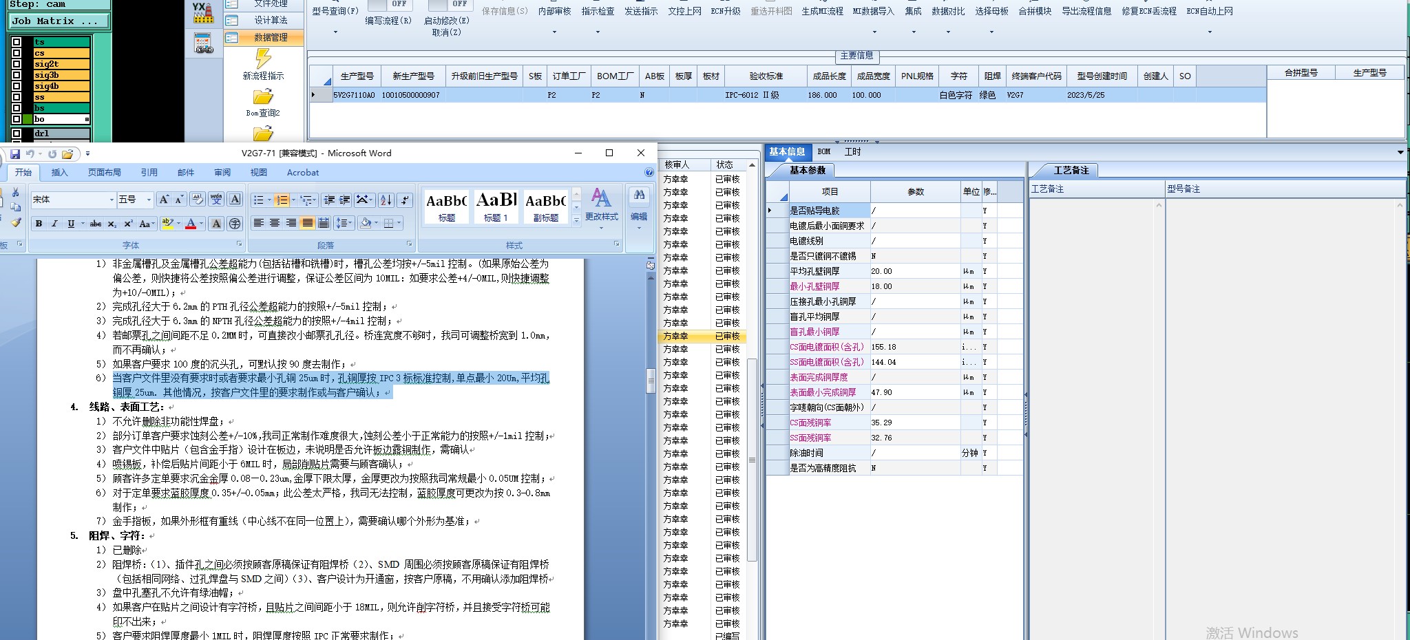
Task: Toggle the checkbox for layer cs
Action: point(17,53)
